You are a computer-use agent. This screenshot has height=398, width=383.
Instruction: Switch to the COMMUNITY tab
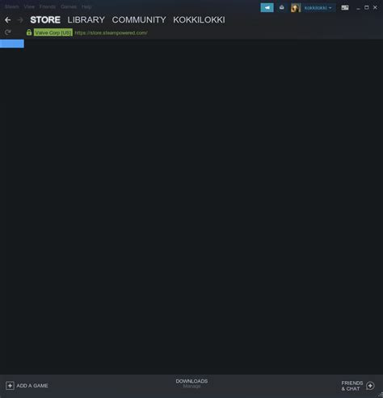139,19
